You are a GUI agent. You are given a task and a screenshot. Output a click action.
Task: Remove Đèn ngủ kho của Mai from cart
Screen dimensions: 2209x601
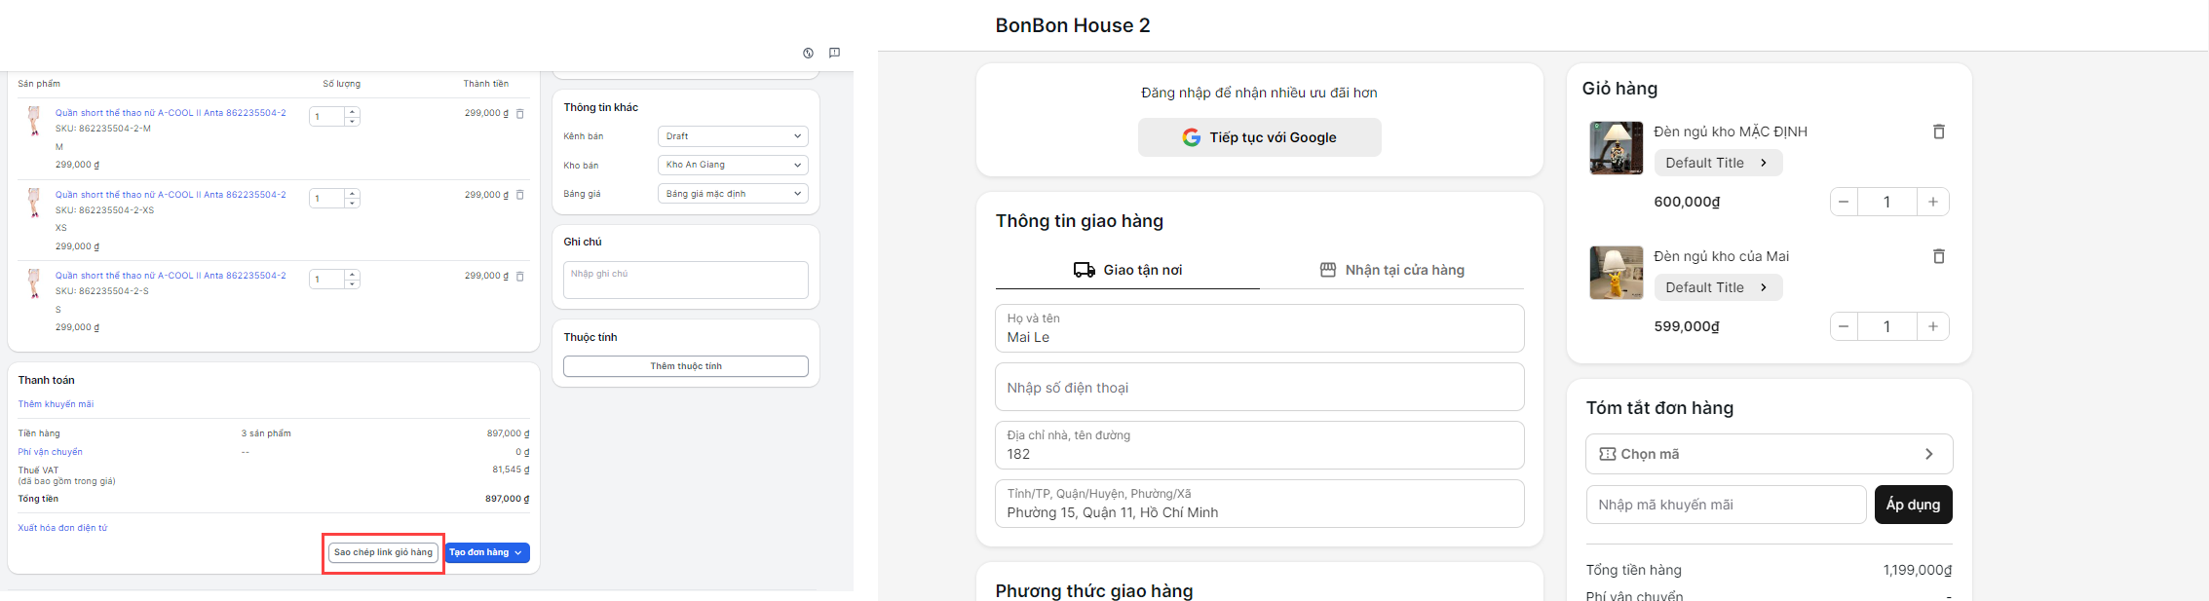click(x=1938, y=256)
